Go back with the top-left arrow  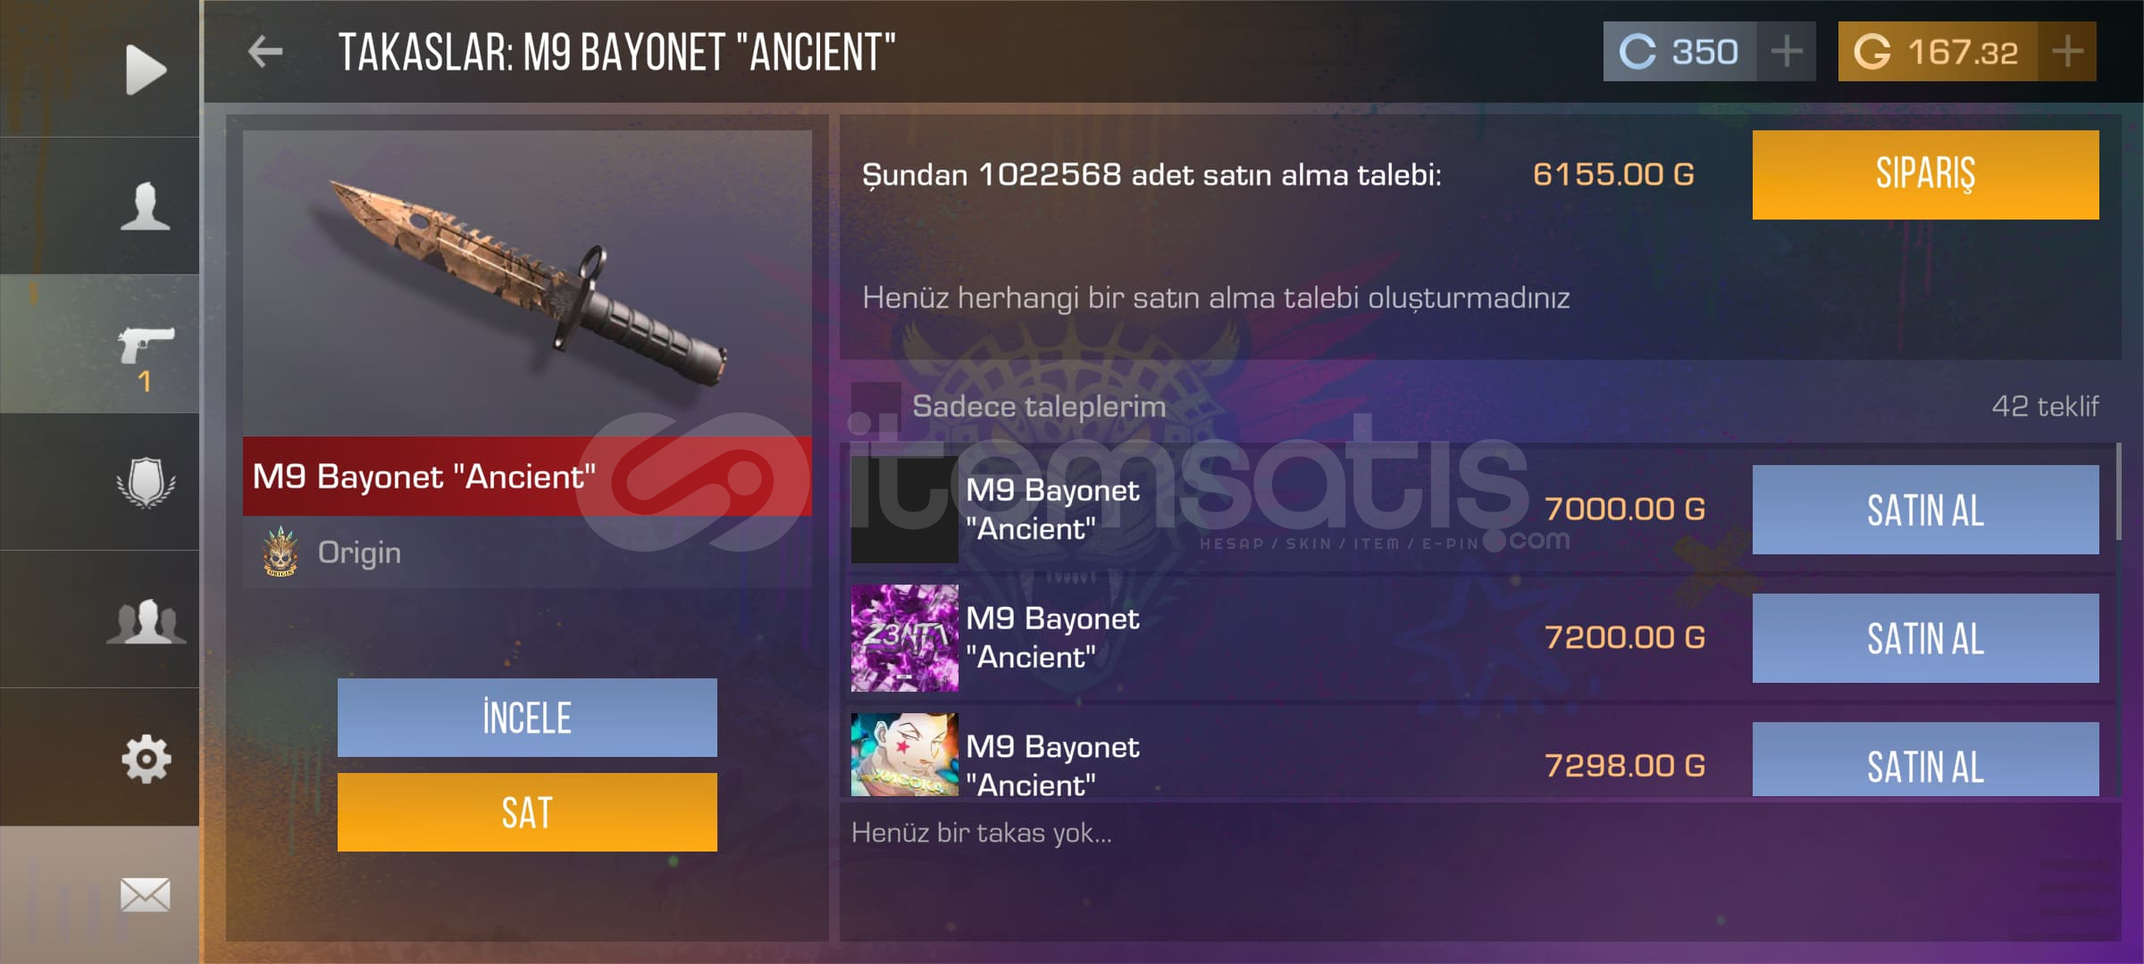(x=265, y=52)
